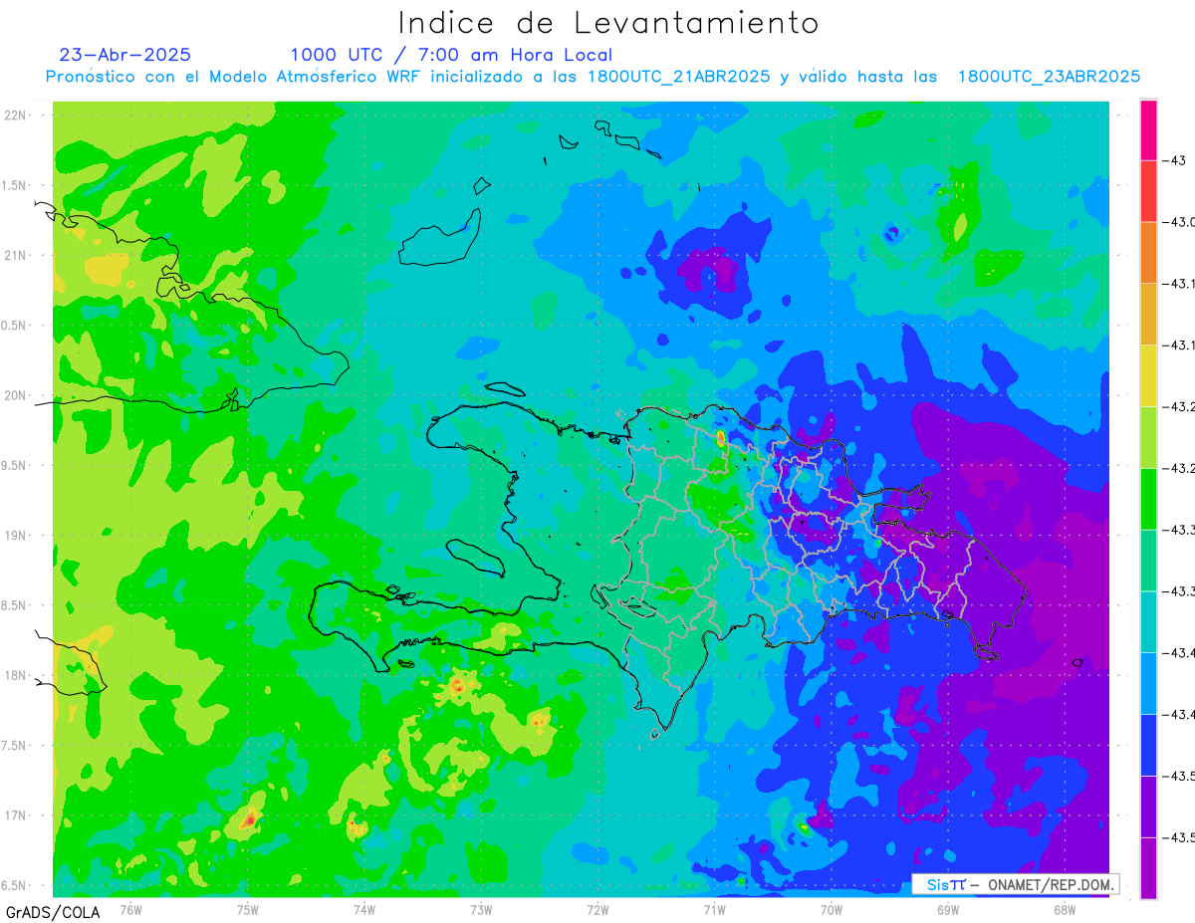Click the '18N' latitude label
1195x923 pixels.
pyautogui.click(x=17, y=675)
